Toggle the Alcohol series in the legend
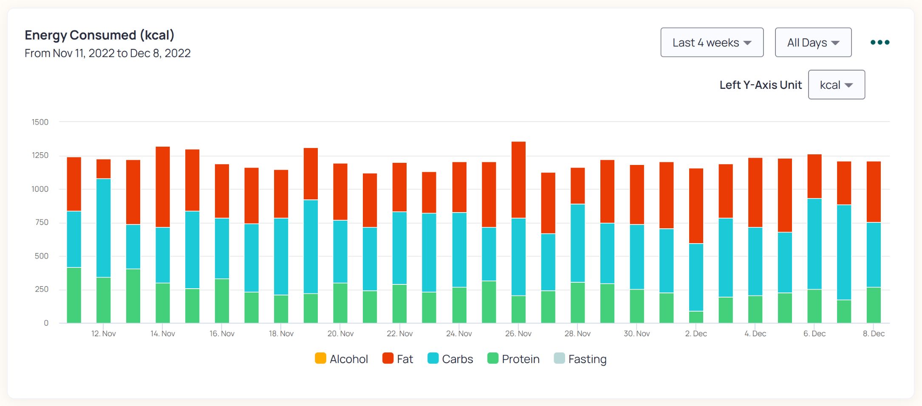Viewport: 922px width, 406px height. coord(348,359)
